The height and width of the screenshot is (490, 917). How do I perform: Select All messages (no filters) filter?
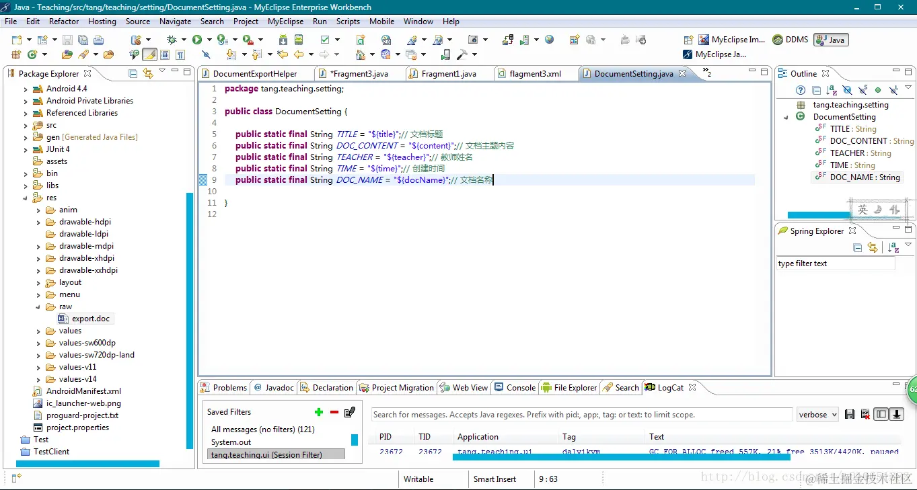click(x=262, y=429)
